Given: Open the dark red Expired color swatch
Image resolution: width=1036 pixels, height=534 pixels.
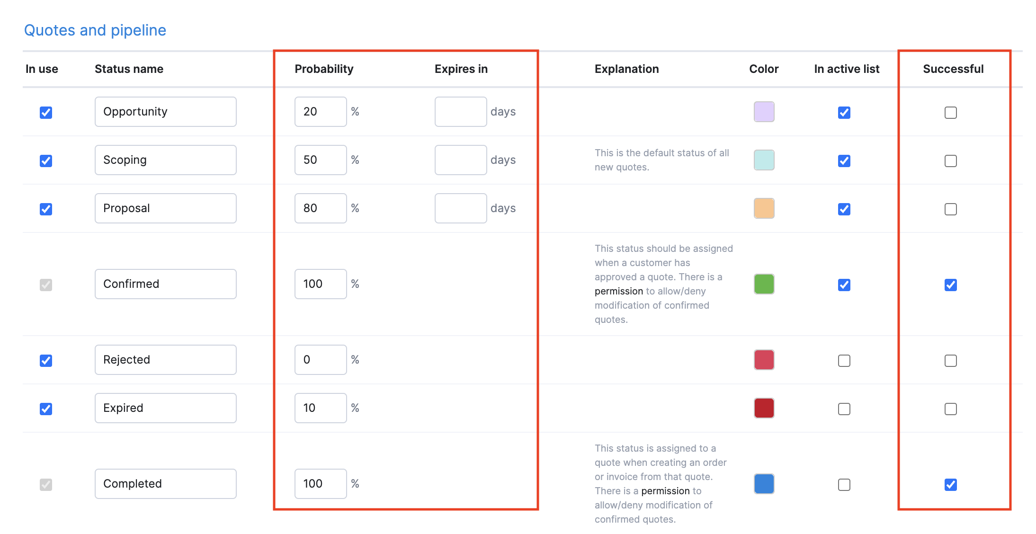Looking at the screenshot, I should point(764,408).
